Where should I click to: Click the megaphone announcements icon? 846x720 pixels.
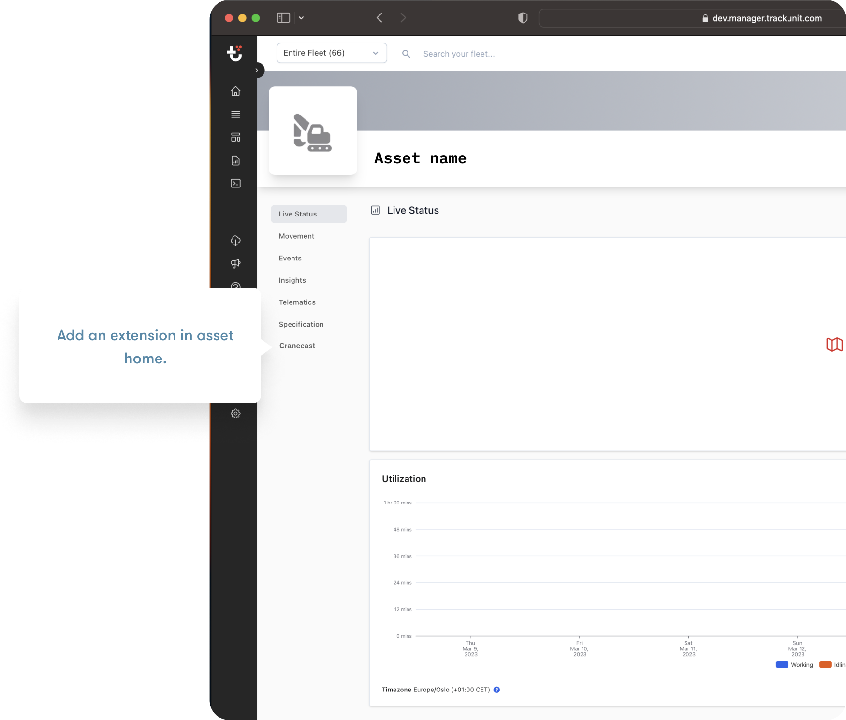pyautogui.click(x=235, y=263)
